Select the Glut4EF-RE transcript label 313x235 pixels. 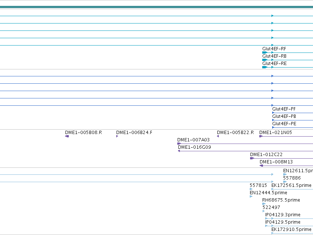coord(274,64)
